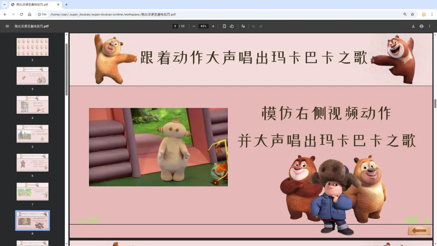Viewport: 437px width, 246px height.
Task: Bookmark this page with the star
Action: pos(412,14)
